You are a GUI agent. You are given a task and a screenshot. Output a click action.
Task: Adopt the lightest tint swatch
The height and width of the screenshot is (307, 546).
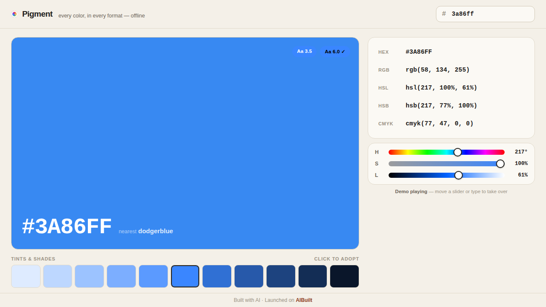pos(26,276)
